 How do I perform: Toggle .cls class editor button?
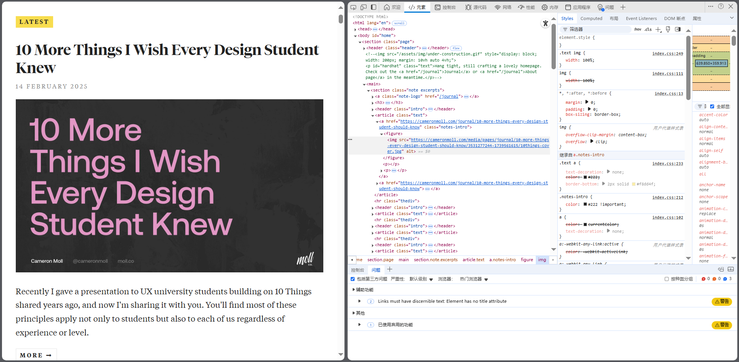[649, 29]
